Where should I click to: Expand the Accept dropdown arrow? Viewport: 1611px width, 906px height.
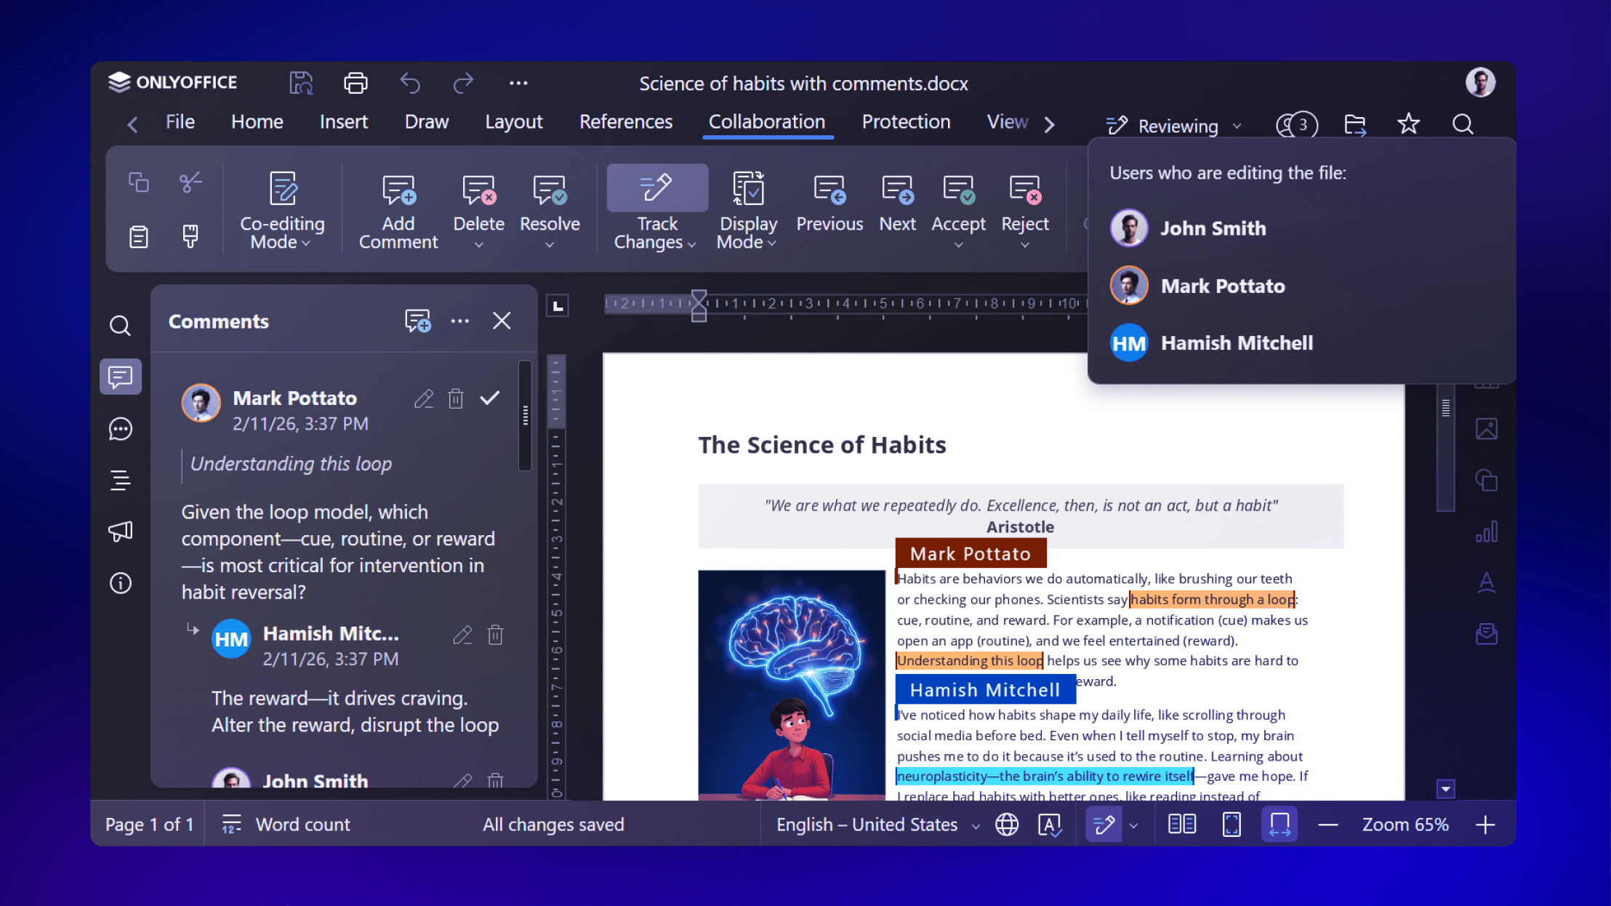tap(958, 245)
